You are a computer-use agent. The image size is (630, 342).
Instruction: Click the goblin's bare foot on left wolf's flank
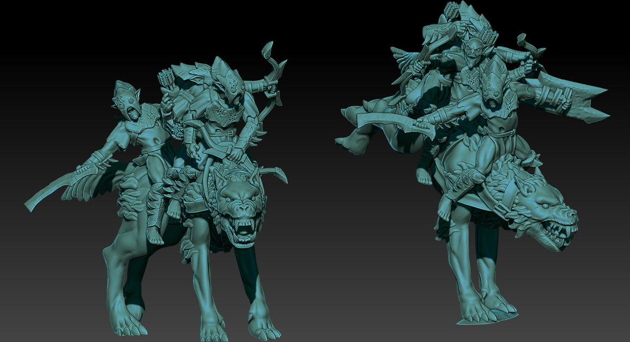(156, 235)
